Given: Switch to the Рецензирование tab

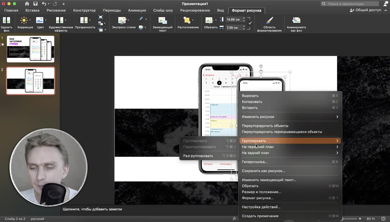Looking at the screenshot, I should click(195, 10).
